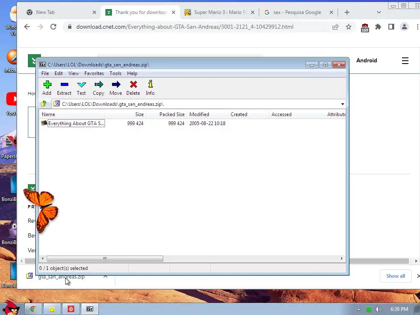Click the 7-Zip path address field
This screenshot has height=315, width=420.
pyautogui.click(x=196, y=104)
